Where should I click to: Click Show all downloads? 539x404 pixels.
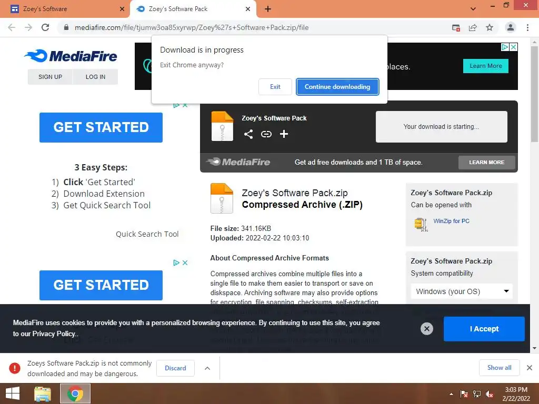tap(499, 368)
